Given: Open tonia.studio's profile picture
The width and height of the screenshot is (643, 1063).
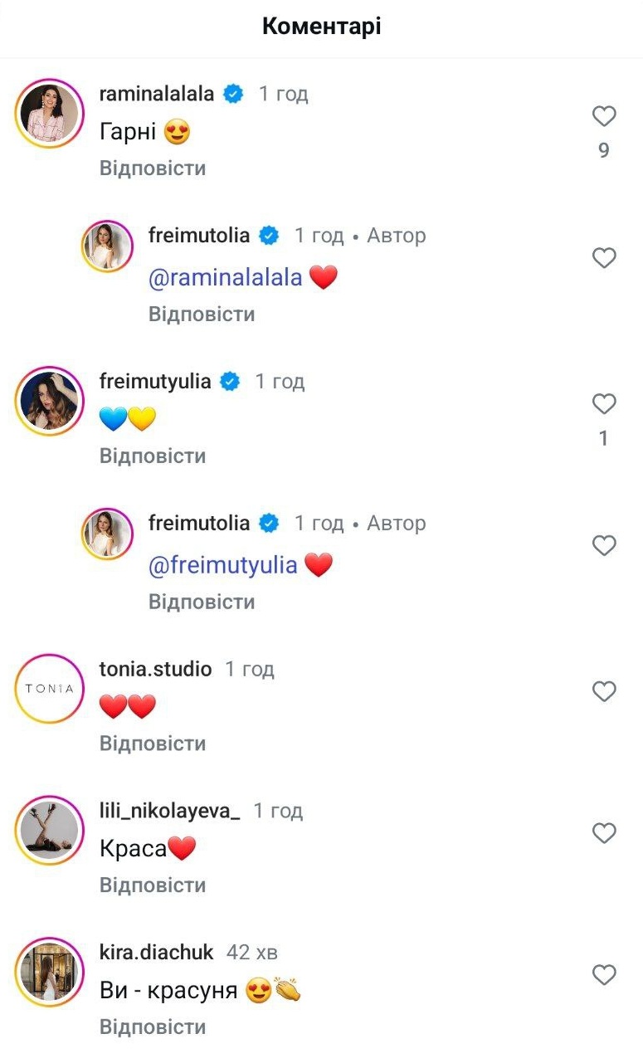Looking at the screenshot, I should 48,688.
